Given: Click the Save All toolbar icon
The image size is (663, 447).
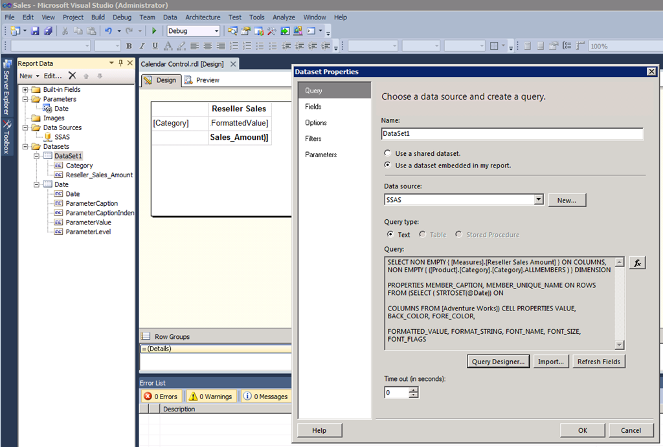Looking at the screenshot, I should click(47, 31).
